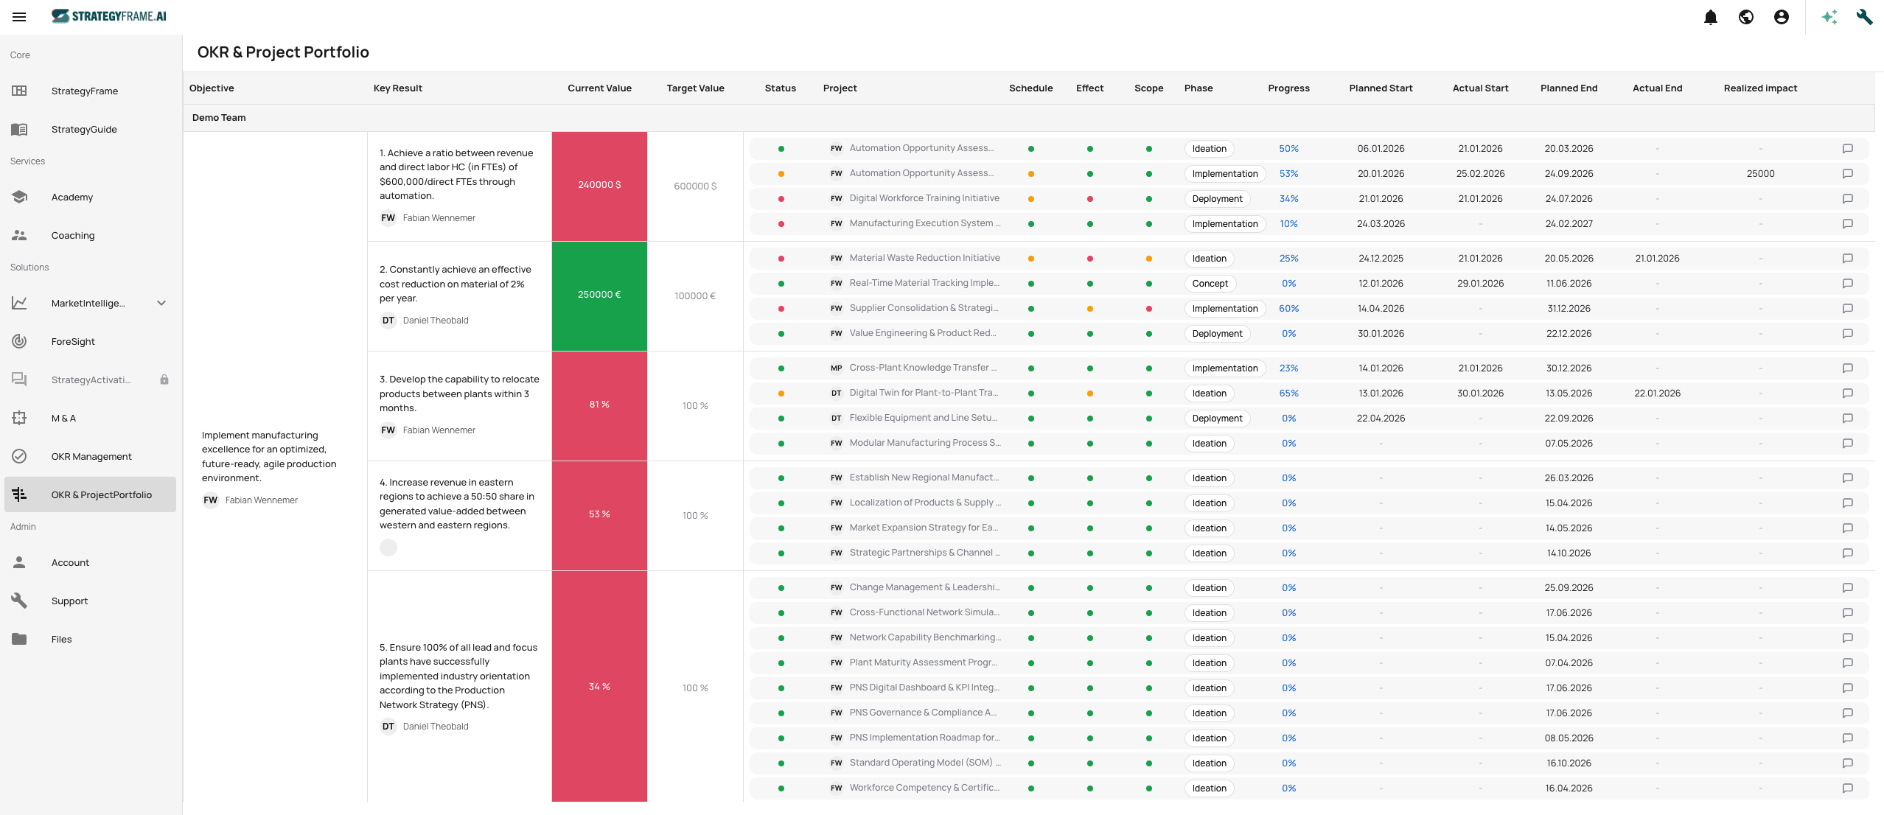Click the red 240000 $ current value cell

click(x=599, y=186)
